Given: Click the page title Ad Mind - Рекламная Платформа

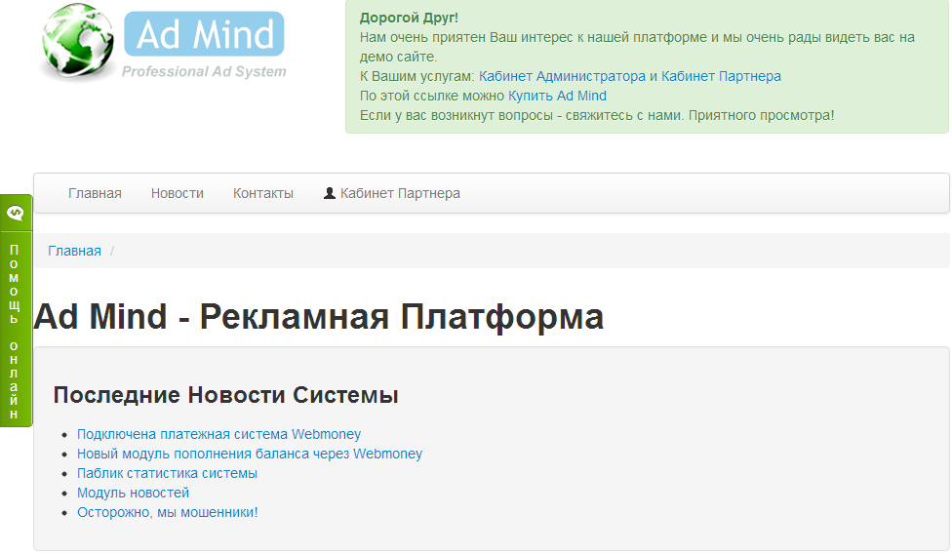Looking at the screenshot, I should click(x=319, y=316).
